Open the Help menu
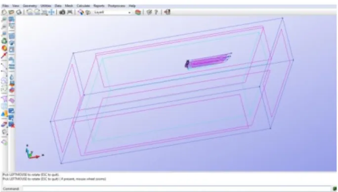The image size is (338, 192). (132, 6)
